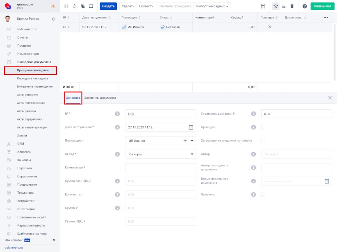Open Акты списания in sidebar
Image resolution: width=337 pixels, height=252 pixels.
click(x=27, y=95)
